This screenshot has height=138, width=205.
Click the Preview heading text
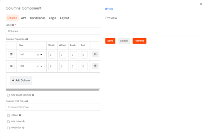(111, 18)
